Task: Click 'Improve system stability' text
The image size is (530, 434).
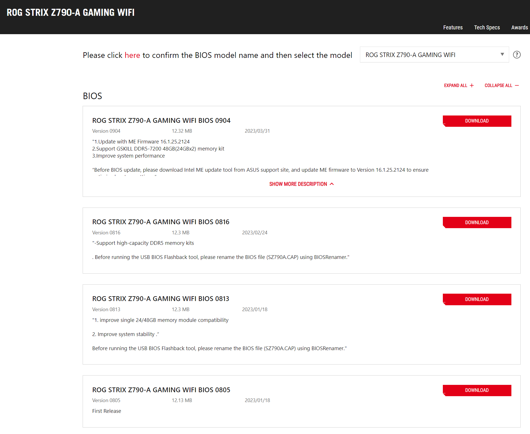Action: point(126,334)
